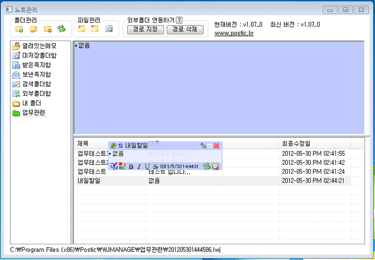Click the Windows logo icon on the memo
This screenshot has height=260, width=375.
[114, 145]
